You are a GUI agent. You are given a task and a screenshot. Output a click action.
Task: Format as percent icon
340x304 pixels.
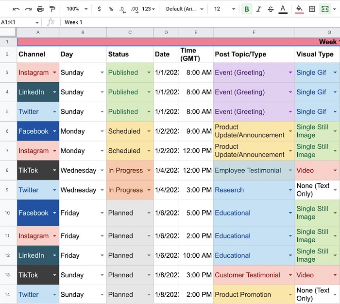tap(111, 9)
